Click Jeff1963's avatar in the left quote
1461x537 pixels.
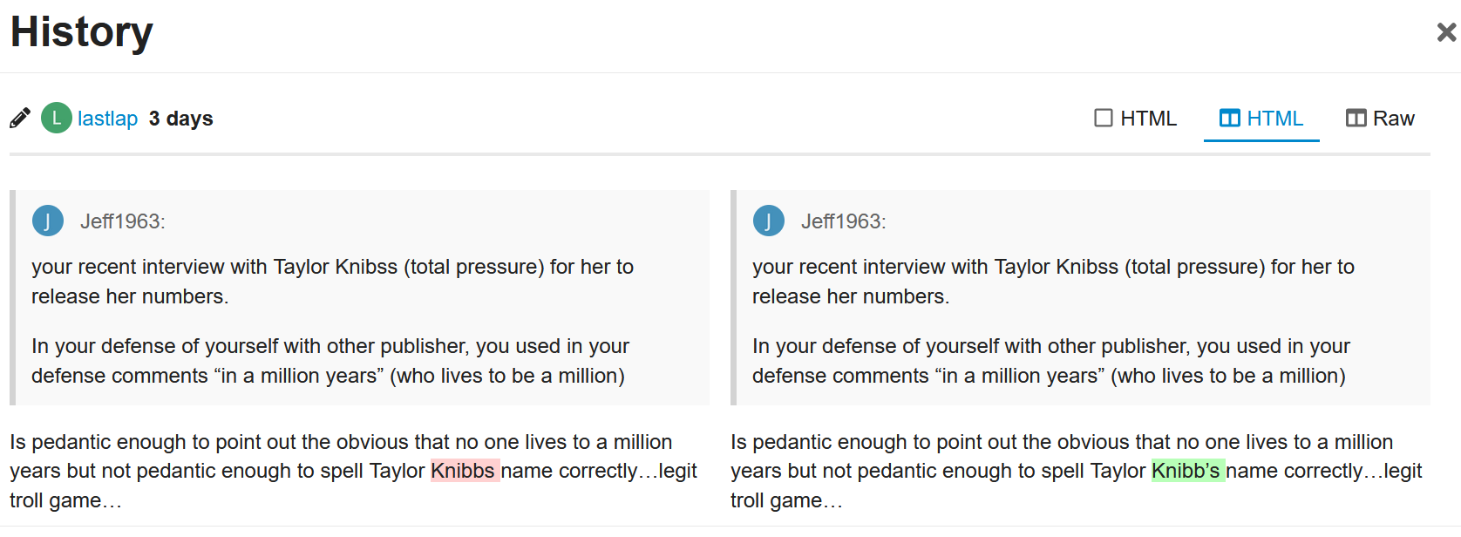click(x=48, y=221)
